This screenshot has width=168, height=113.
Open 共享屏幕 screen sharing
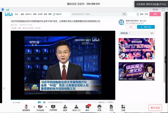[x=53, y=107]
